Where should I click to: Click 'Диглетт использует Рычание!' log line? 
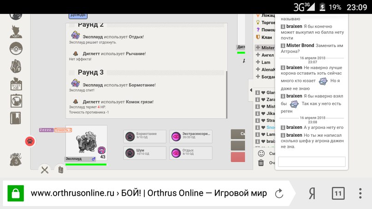(114, 53)
